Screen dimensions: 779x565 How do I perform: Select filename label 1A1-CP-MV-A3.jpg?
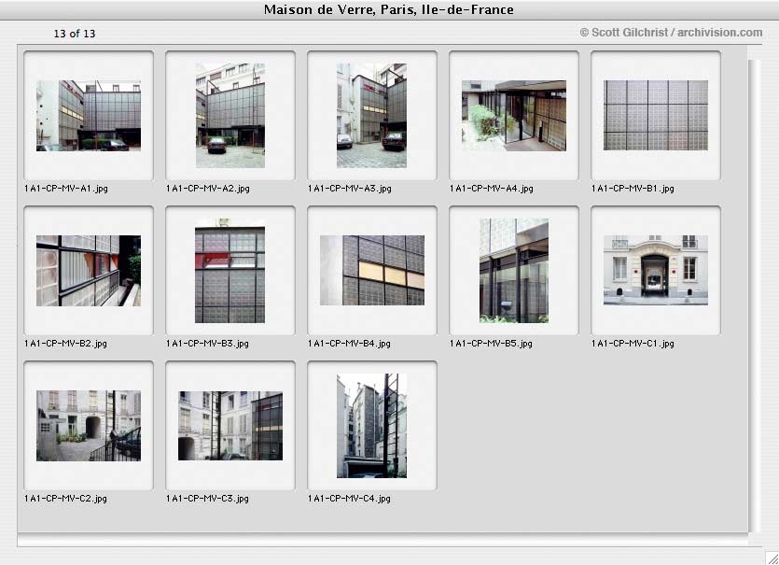(350, 189)
